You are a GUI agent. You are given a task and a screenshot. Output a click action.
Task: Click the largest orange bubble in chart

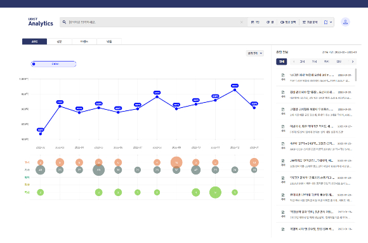tap(176, 162)
